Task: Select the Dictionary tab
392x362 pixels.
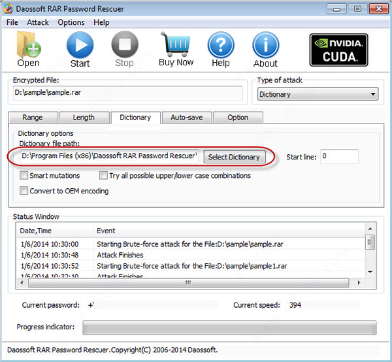Action: (135, 117)
